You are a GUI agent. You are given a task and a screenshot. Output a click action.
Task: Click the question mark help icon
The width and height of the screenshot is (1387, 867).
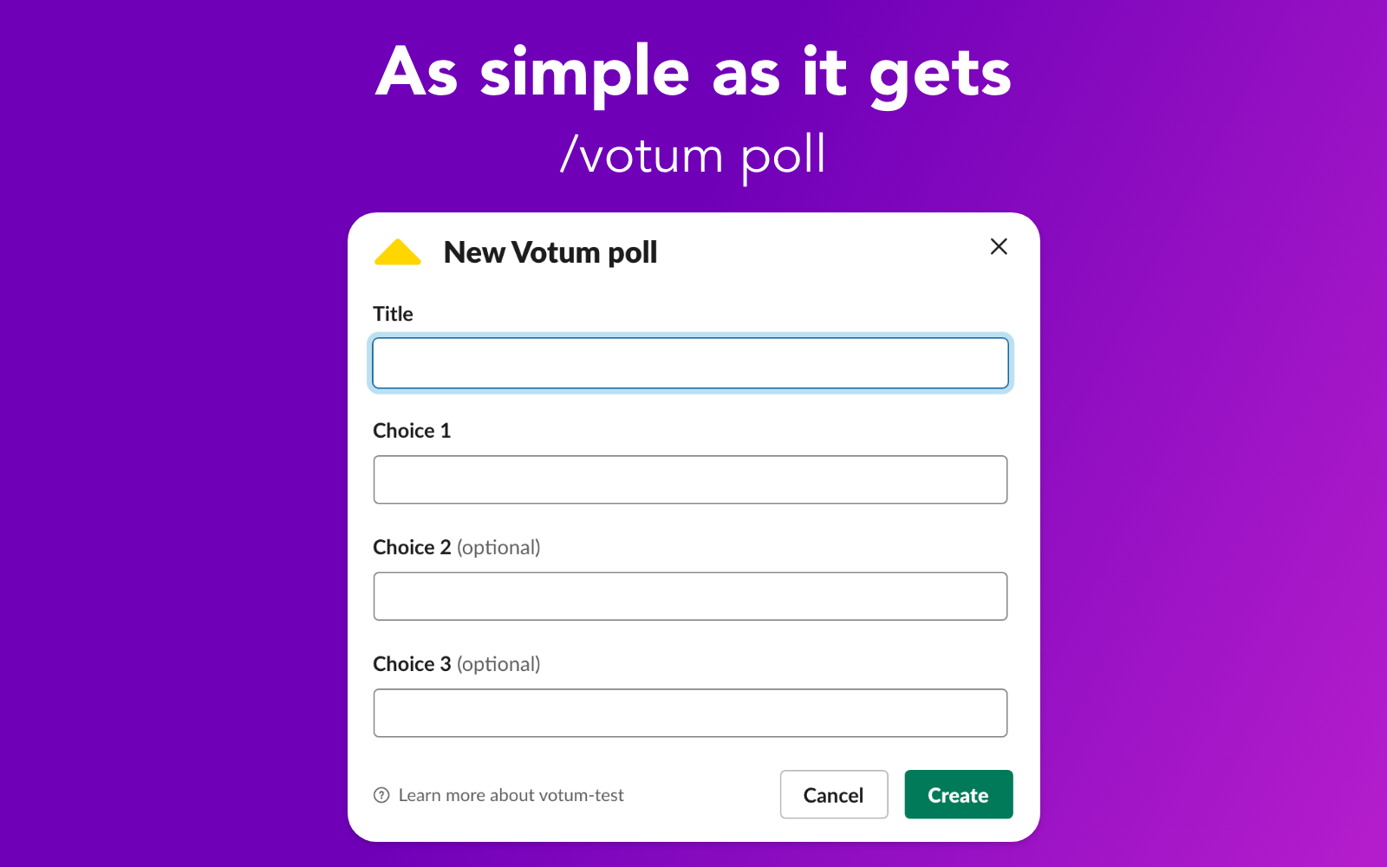coord(381,794)
